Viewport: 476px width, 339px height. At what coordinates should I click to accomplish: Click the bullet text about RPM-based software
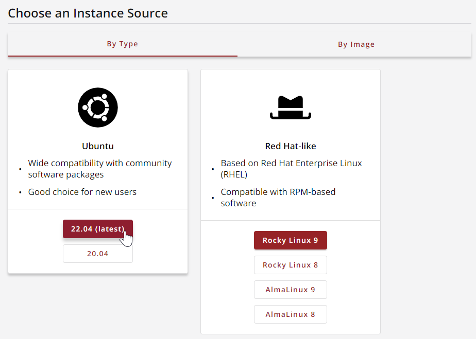278,198
